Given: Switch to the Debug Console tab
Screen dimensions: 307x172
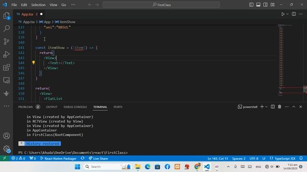Looking at the screenshot, I should tap(75, 107).
